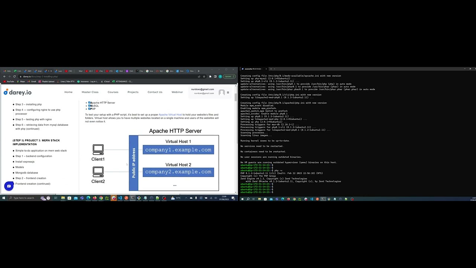The image size is (476, 268).
Task: Click the Task View icon
Action: (55, 198)
